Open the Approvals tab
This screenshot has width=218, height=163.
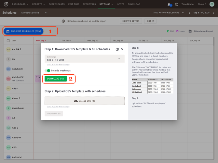(x=89, y=4)
